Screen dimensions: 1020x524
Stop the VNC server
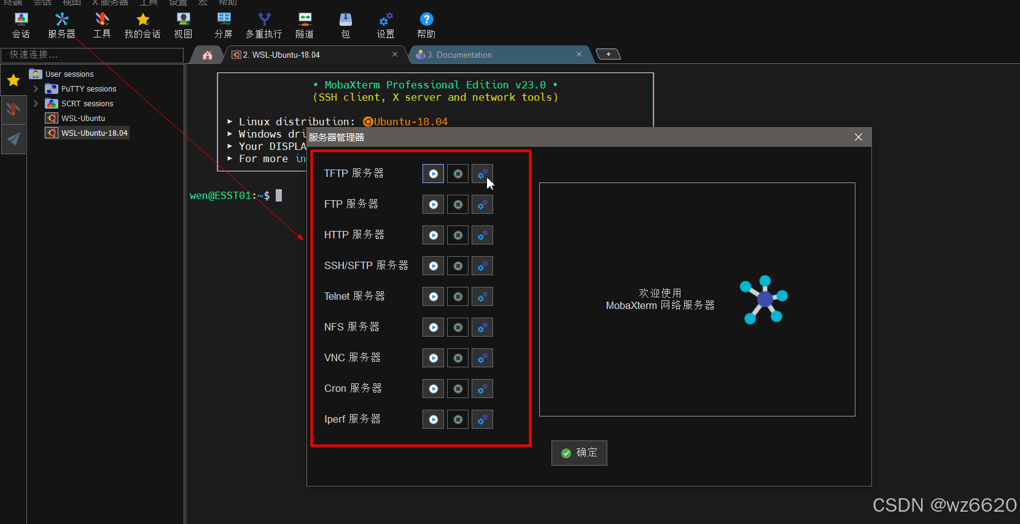coord(457,358)
